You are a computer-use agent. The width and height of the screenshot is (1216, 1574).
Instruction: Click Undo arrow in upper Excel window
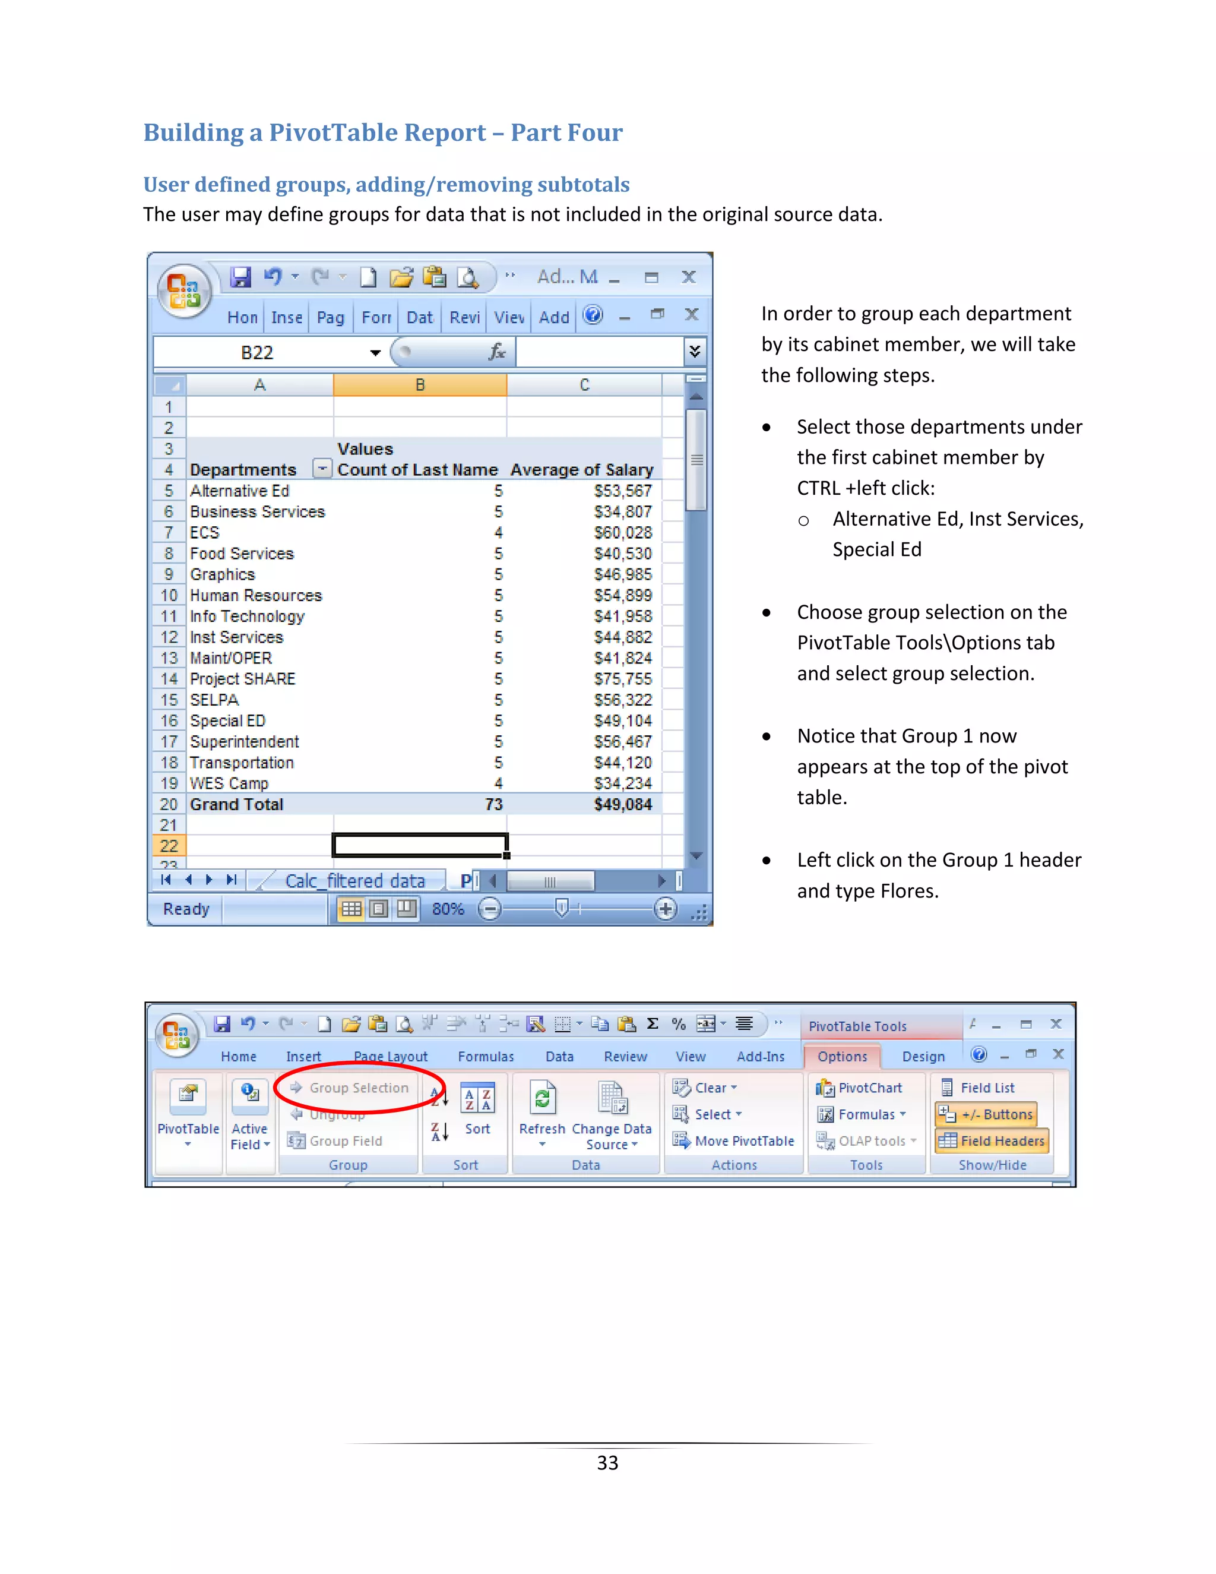(x=273, y=277)
